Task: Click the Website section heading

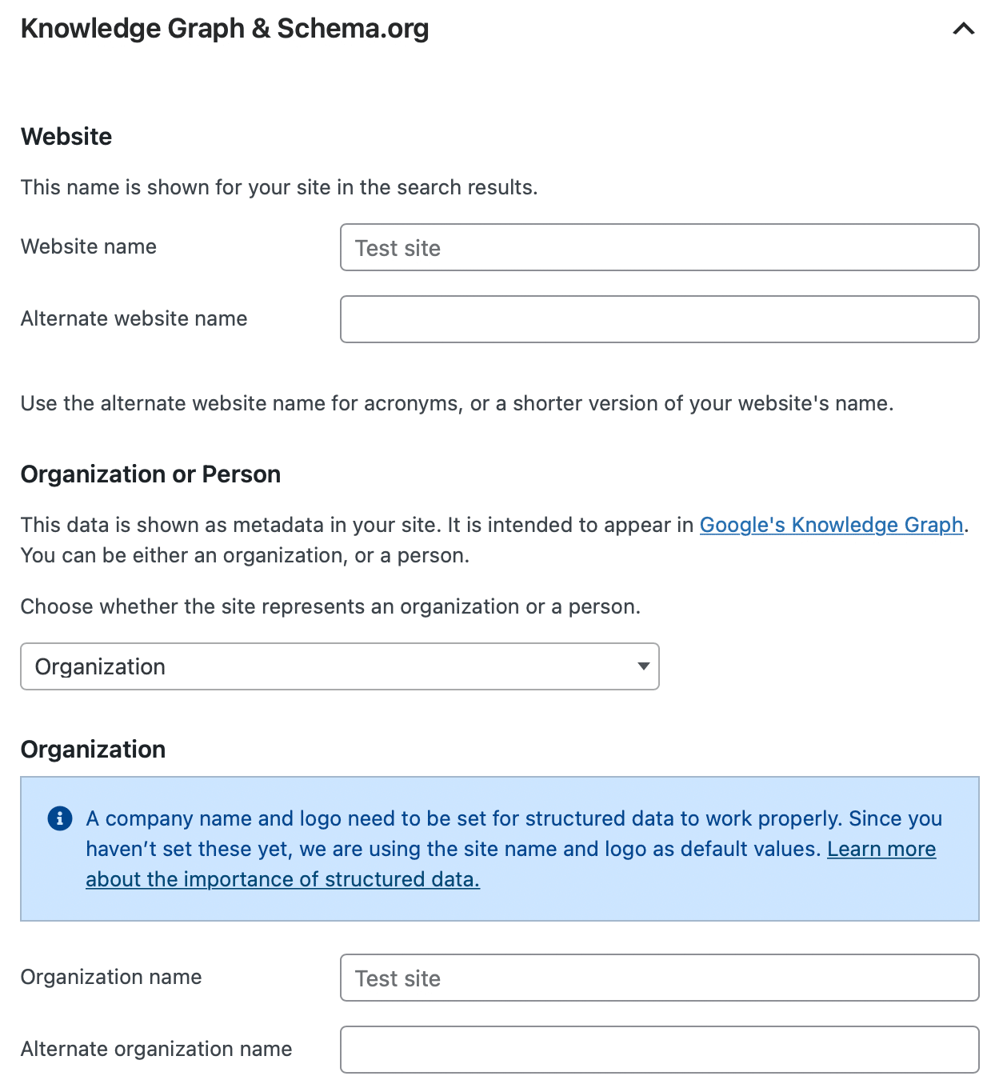Action: point(66,136)
